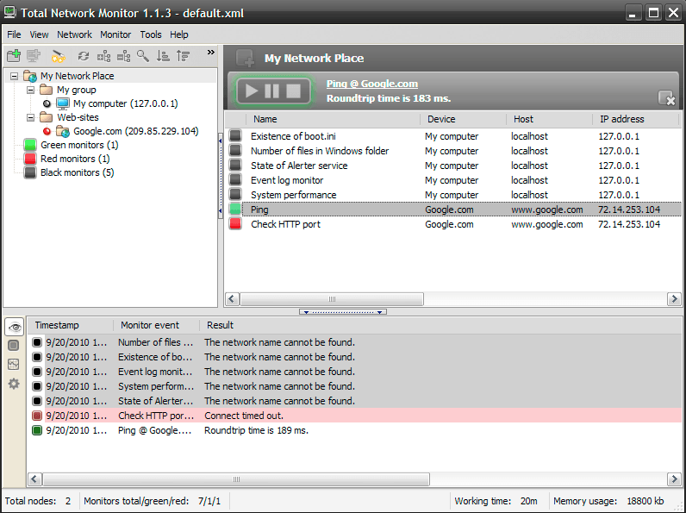Select the Web-sites folder
The width and height of the screenshot is (686, 513).
point(78,117)
